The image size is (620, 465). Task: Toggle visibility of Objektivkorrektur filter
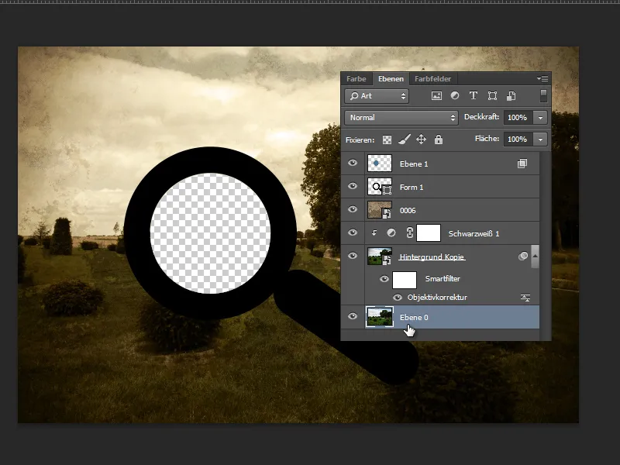[398, 298]
